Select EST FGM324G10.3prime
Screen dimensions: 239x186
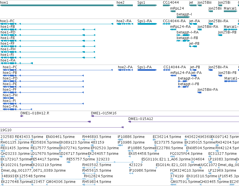point(187,171)
